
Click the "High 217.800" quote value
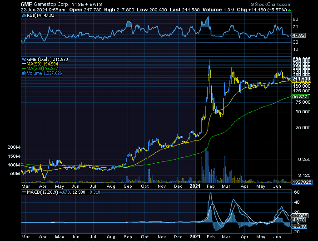click(x=119, y=10)
